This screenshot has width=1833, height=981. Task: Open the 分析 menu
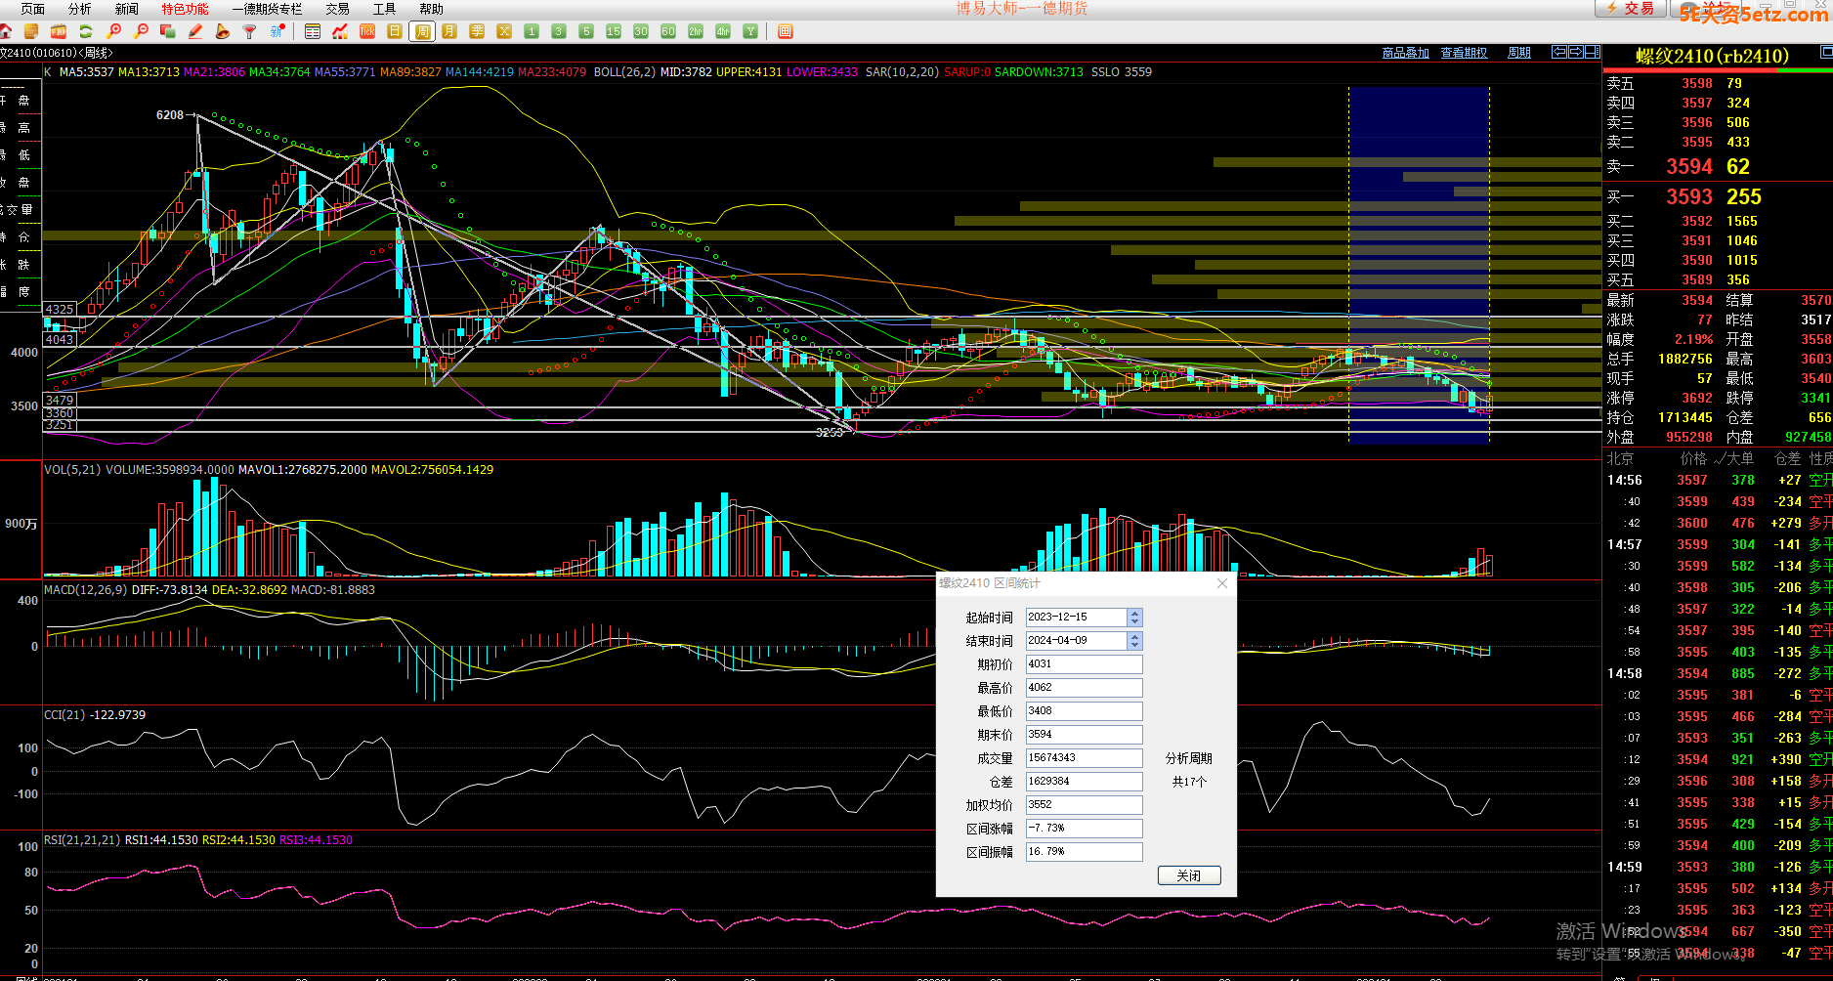80,9
